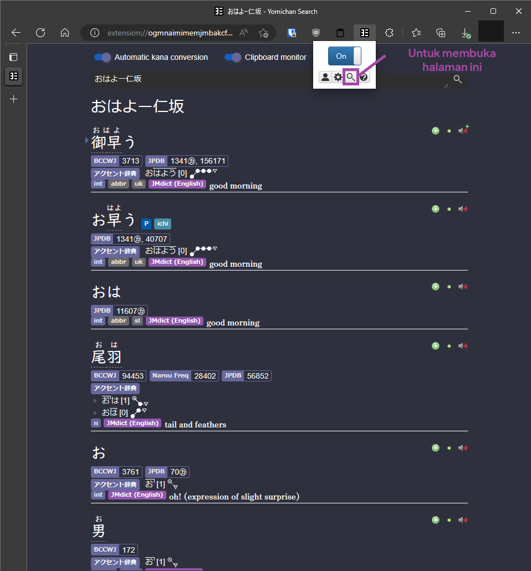The width and height of the screenshot is (531, 571).
Task: Click the Yomichan extension toolbar icon
Action: tap(364, 33)
